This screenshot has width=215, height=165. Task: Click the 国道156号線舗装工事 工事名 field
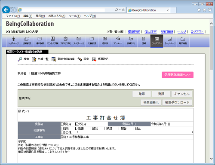coord(127,137)
